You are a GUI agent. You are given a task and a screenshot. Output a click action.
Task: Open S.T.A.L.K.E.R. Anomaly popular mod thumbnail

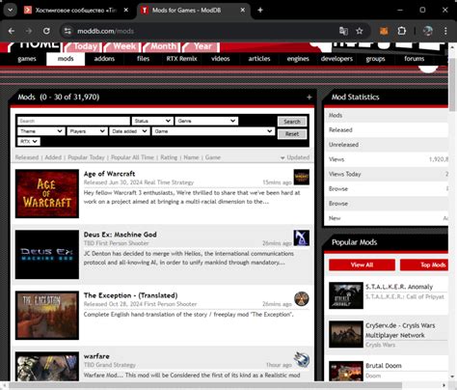click(x=346, y=295)
